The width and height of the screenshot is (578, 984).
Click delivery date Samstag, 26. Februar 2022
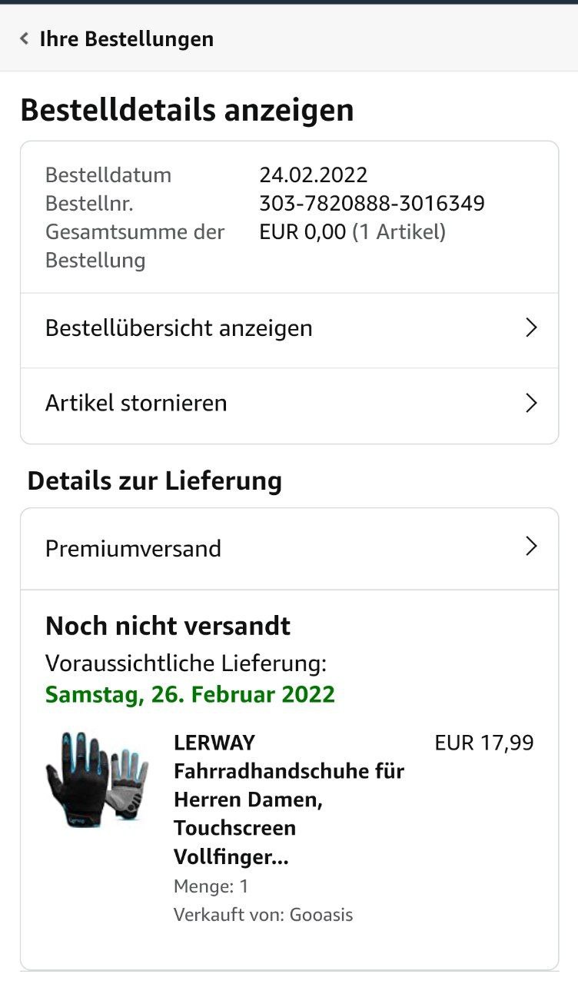click(190, 694)
